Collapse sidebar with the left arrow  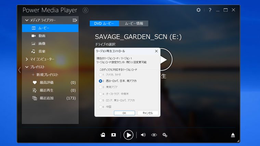(19, 70)
